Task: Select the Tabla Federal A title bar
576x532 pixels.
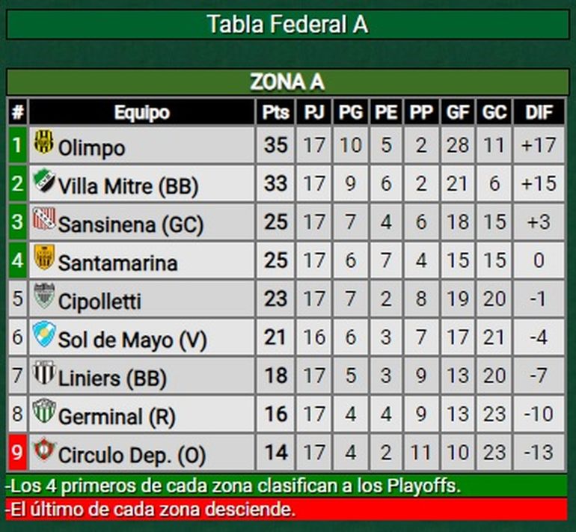Action: coord(288,25)
